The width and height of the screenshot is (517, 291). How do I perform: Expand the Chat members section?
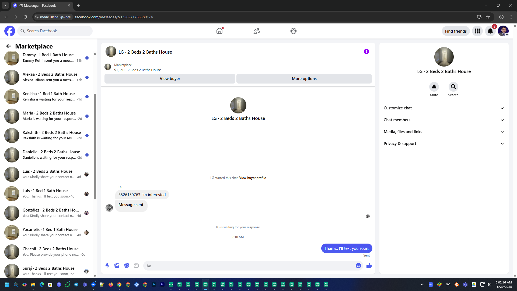click(x=443, y=120)
